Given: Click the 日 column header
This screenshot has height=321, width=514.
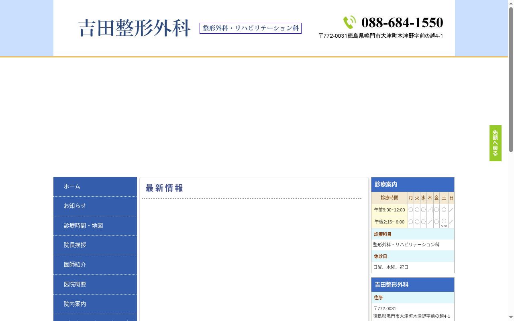Looking at the screenshot, I should pos(451,198).
